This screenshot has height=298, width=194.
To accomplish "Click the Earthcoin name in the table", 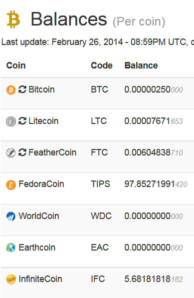I will pos(37,247).
